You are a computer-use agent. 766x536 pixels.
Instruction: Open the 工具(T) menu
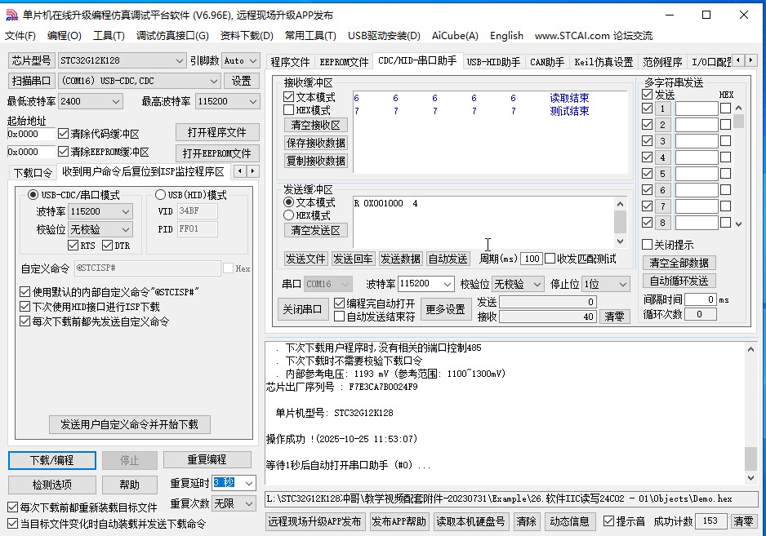click(109, 36)
